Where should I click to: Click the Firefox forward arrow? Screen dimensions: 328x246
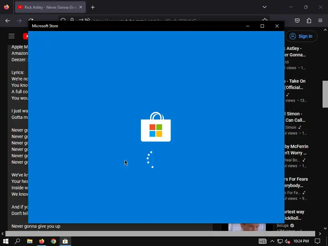point(19,20)
